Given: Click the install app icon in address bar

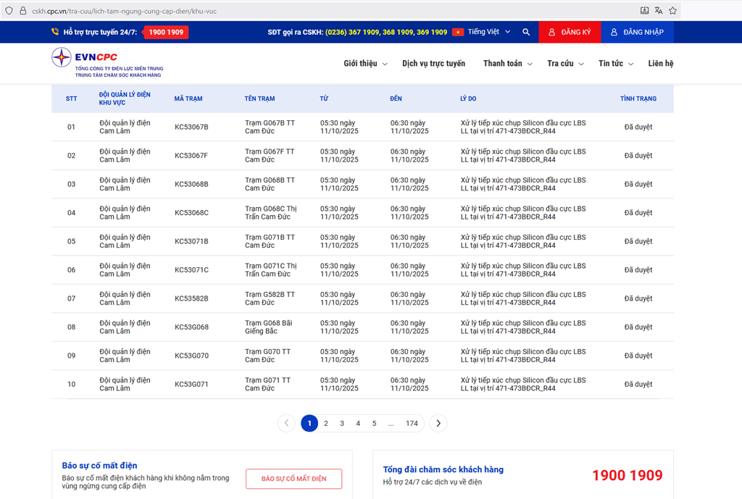Looking at the screenshot, I should (x=644, y=11).
